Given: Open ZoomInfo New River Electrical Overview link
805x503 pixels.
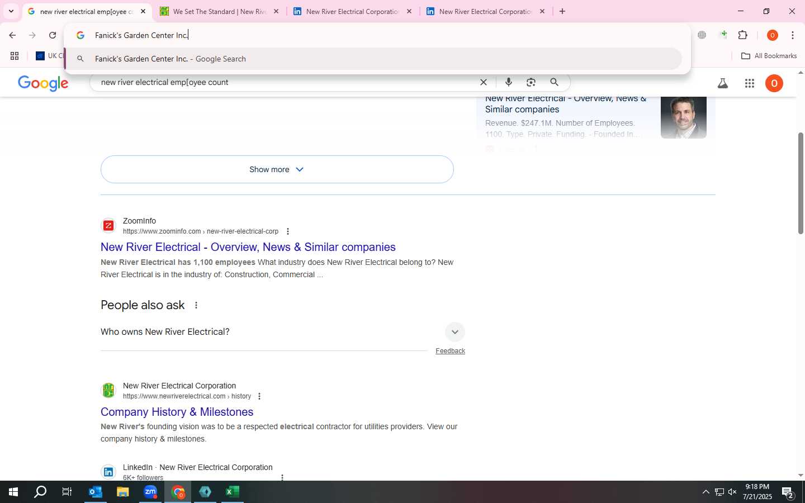Looking at the screenshot, I should coord(248,247).
